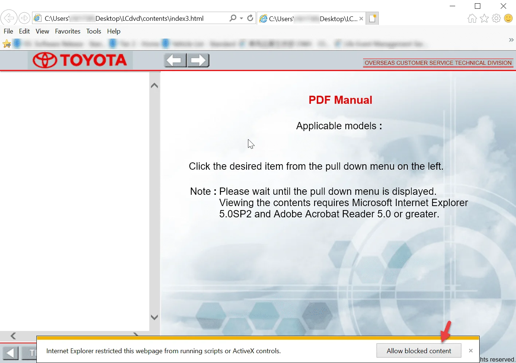This screenshot has width=516, height=363.
Task: Click the Toyota page left arrow button
Action: (x=175, y=60)
